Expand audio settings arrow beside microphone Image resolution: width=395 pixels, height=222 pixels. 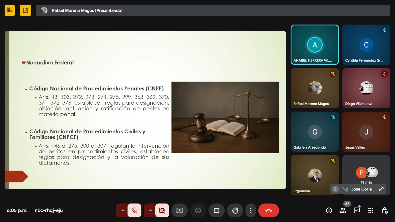coord(122,210)
